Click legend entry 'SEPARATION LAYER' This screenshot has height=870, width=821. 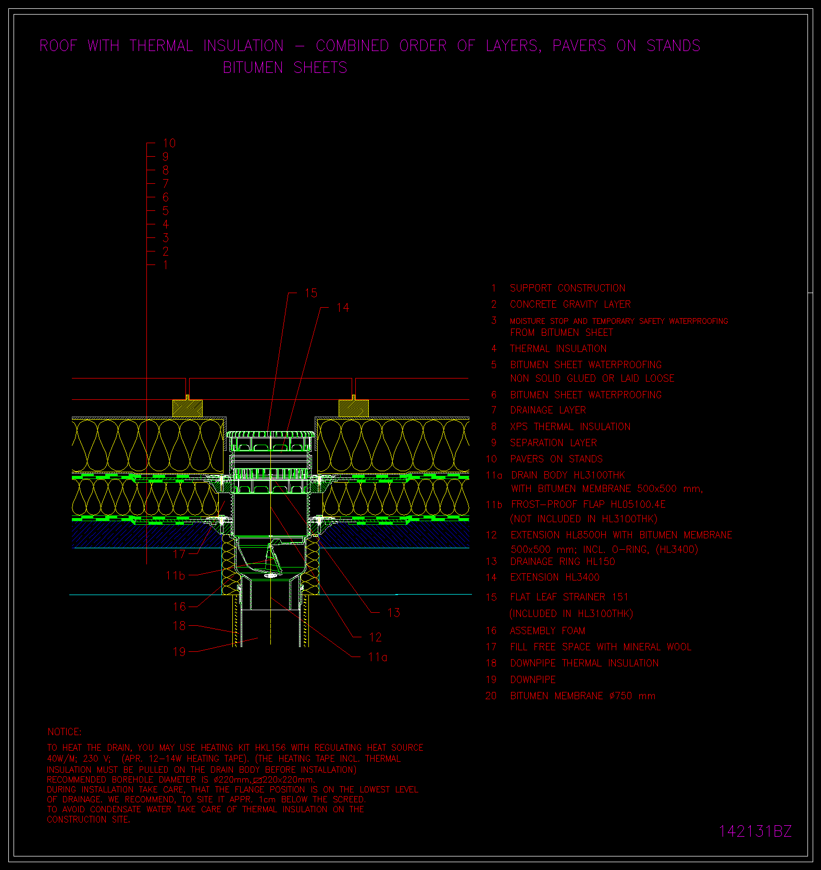tap(554, 443)
